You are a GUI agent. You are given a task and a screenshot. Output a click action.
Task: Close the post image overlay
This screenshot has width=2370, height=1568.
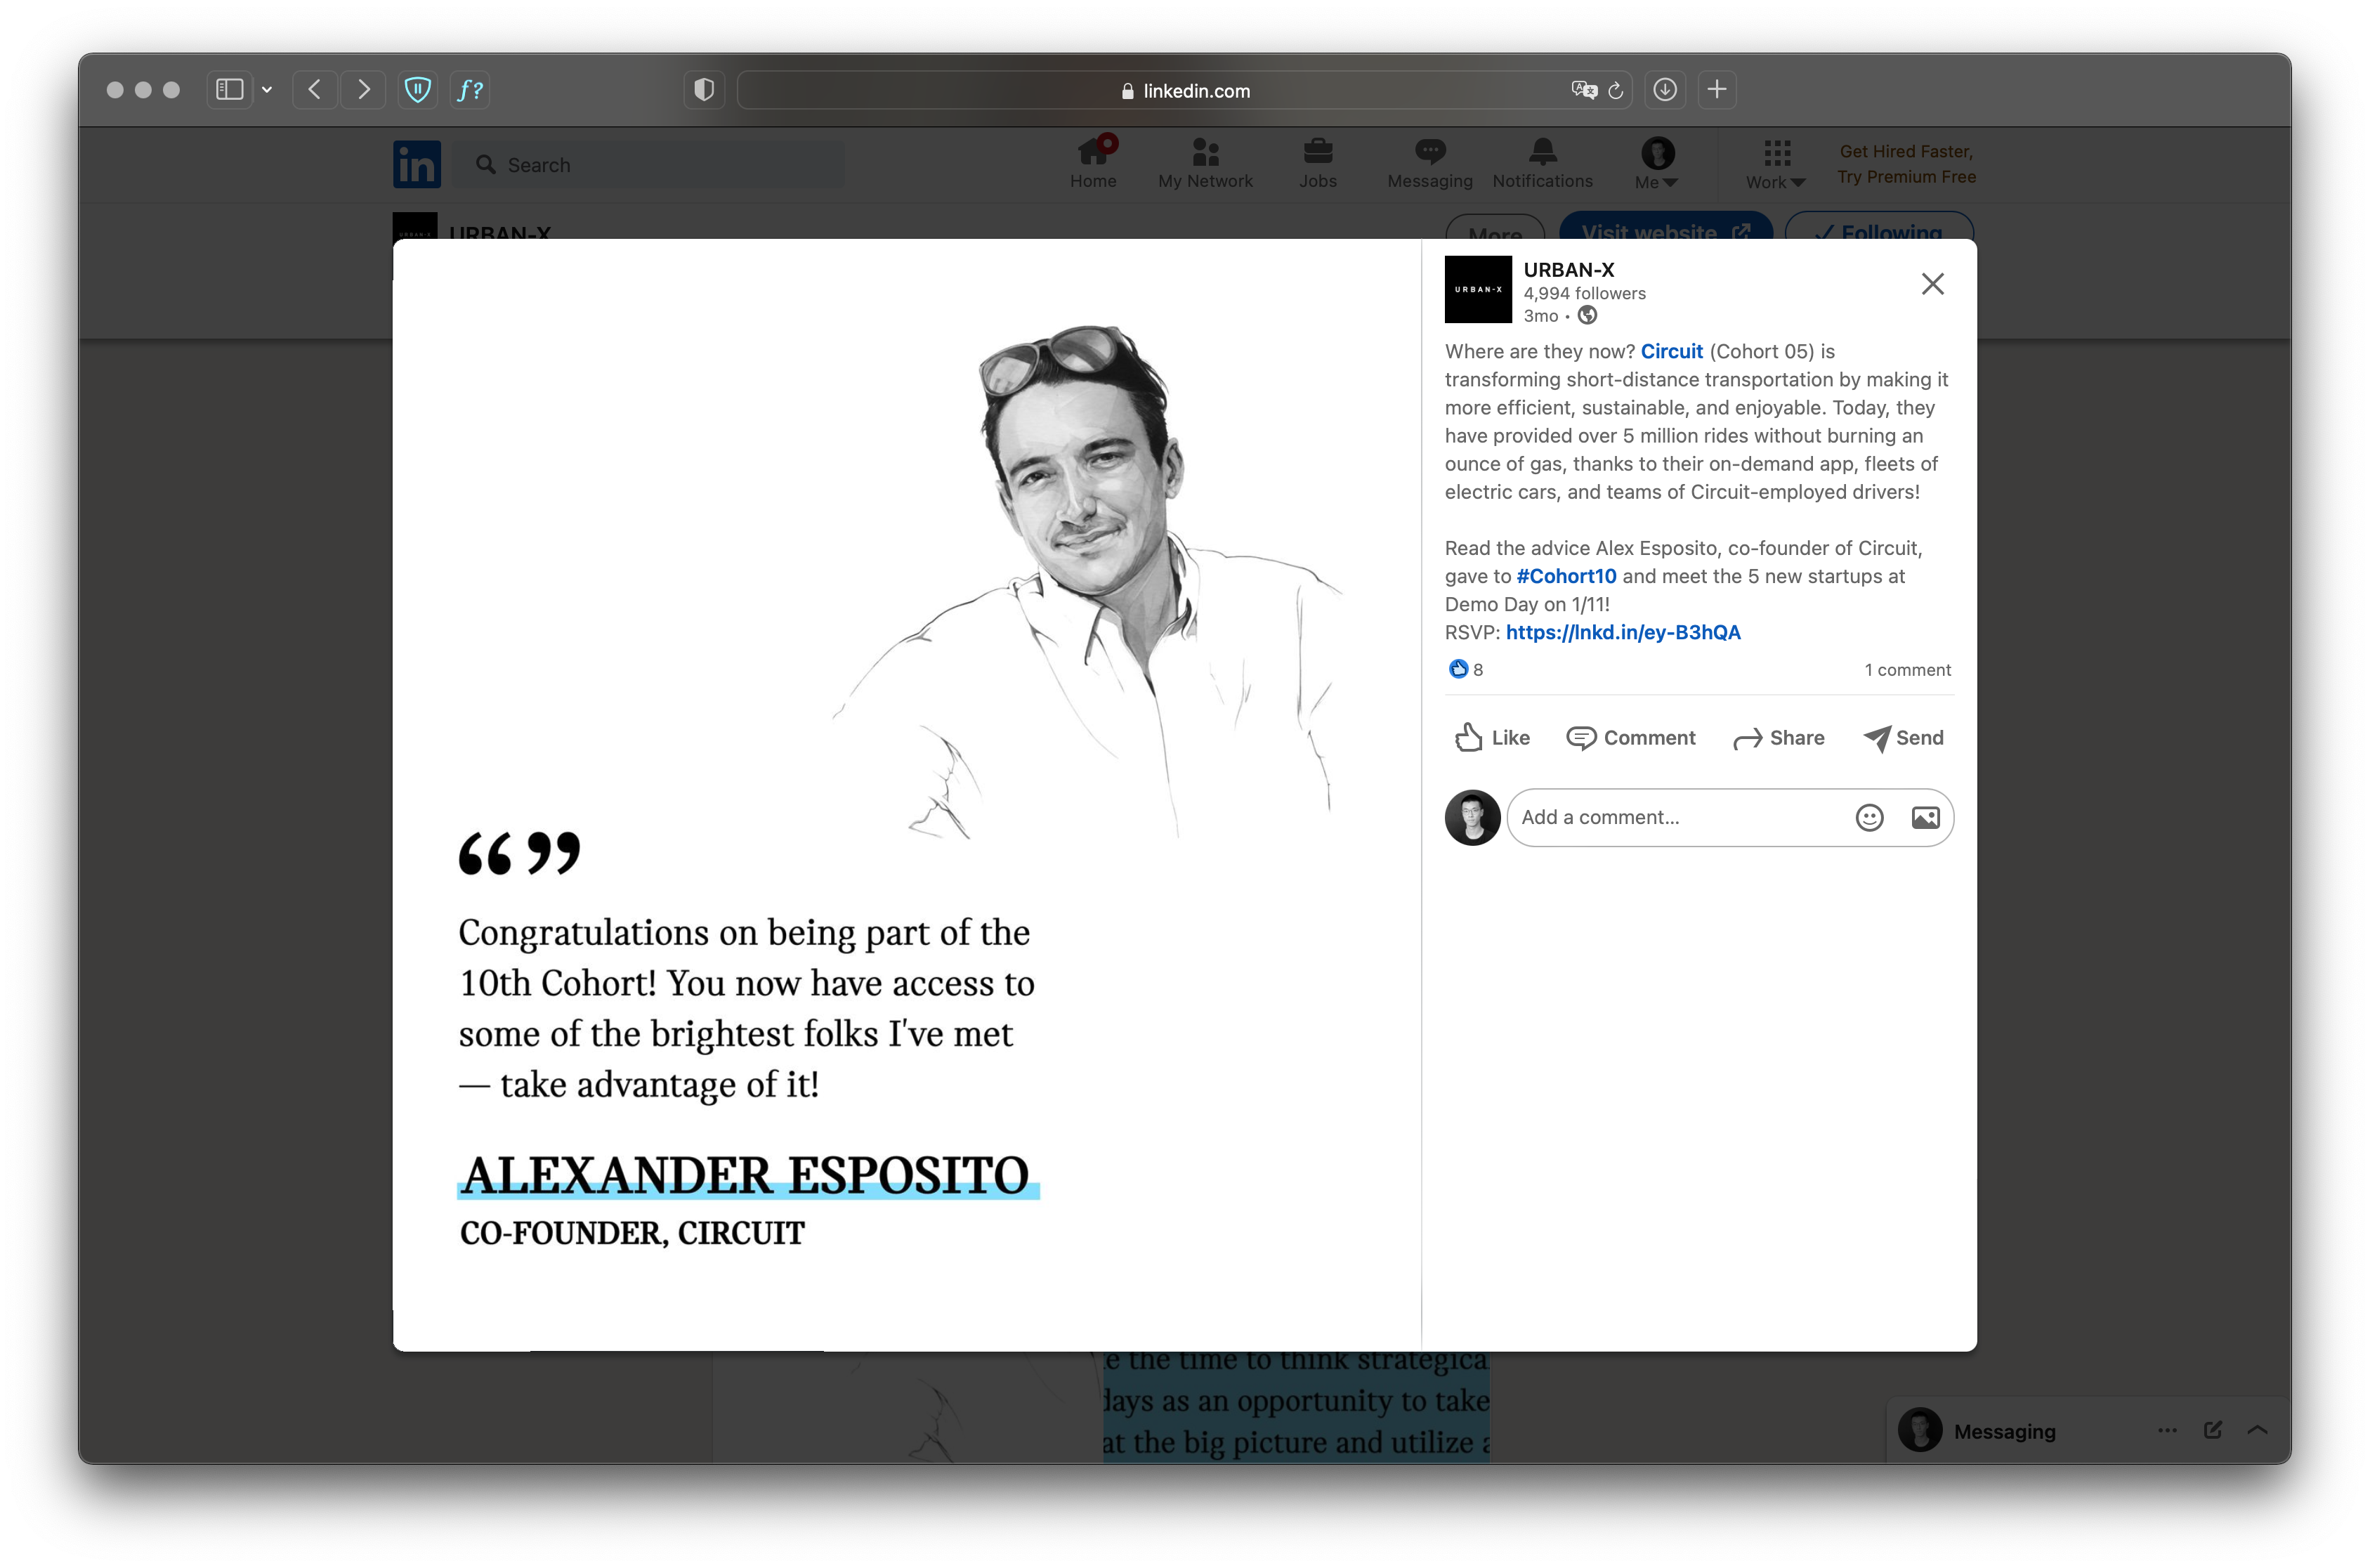coord(1931,284)
